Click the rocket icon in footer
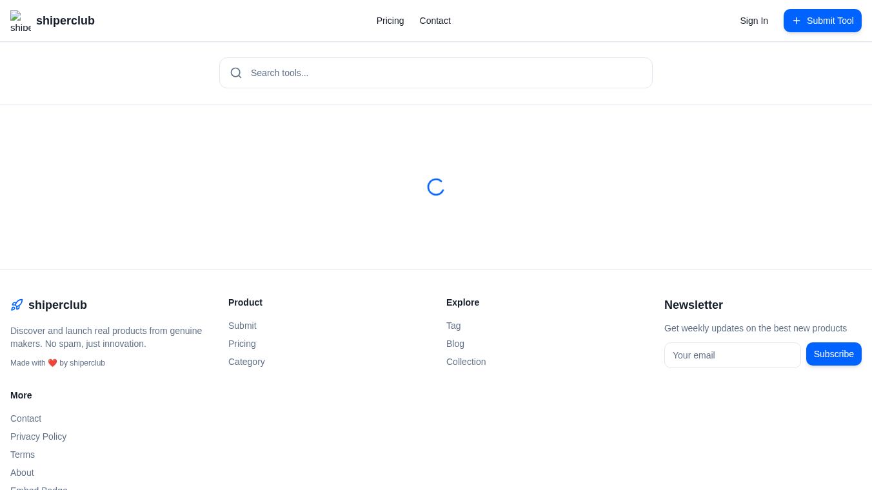Image resolution: width=872 pixels, height=490 pixels. coord(17,305)
